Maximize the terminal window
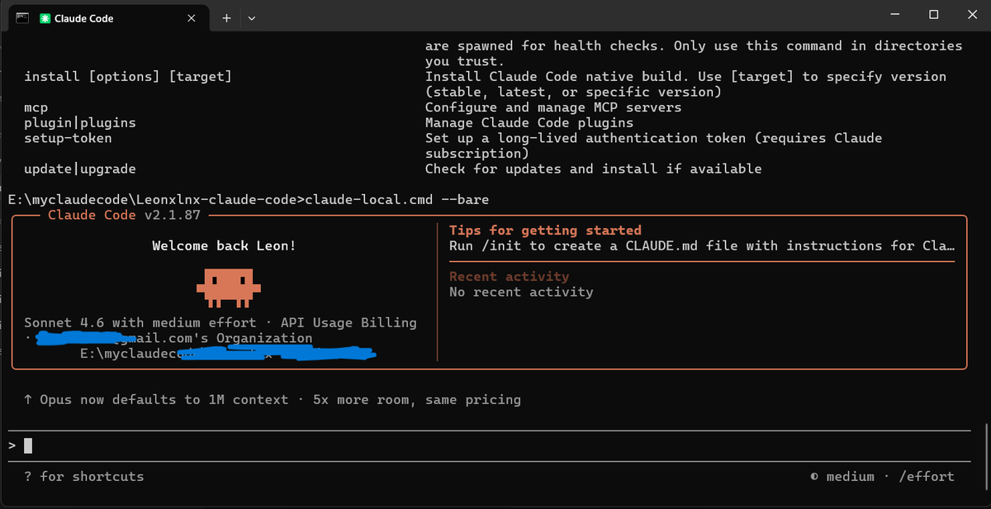Screen dimensions: 991x509 pyautogui.click(x=934, y=14)
